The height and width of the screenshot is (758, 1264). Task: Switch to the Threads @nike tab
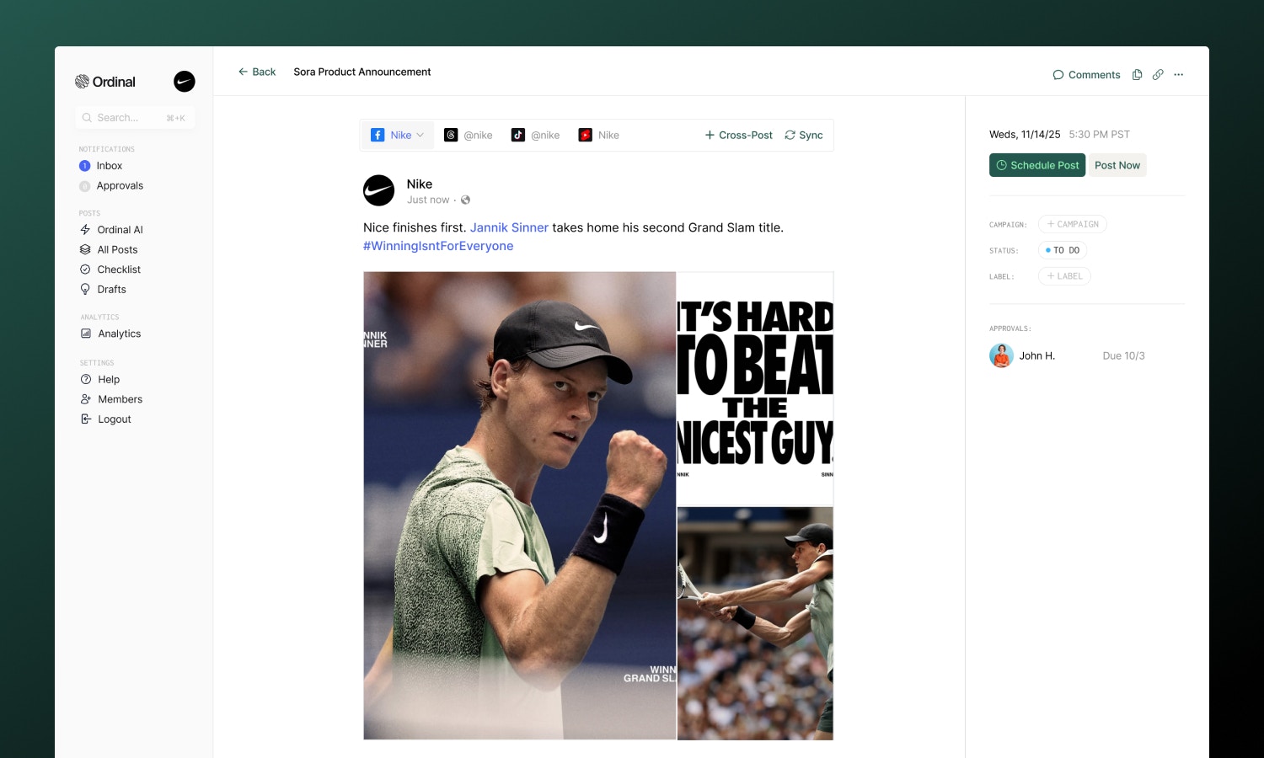click(x=469, y=135)
